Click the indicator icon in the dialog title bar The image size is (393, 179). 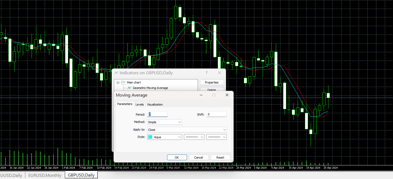(116, 73)
